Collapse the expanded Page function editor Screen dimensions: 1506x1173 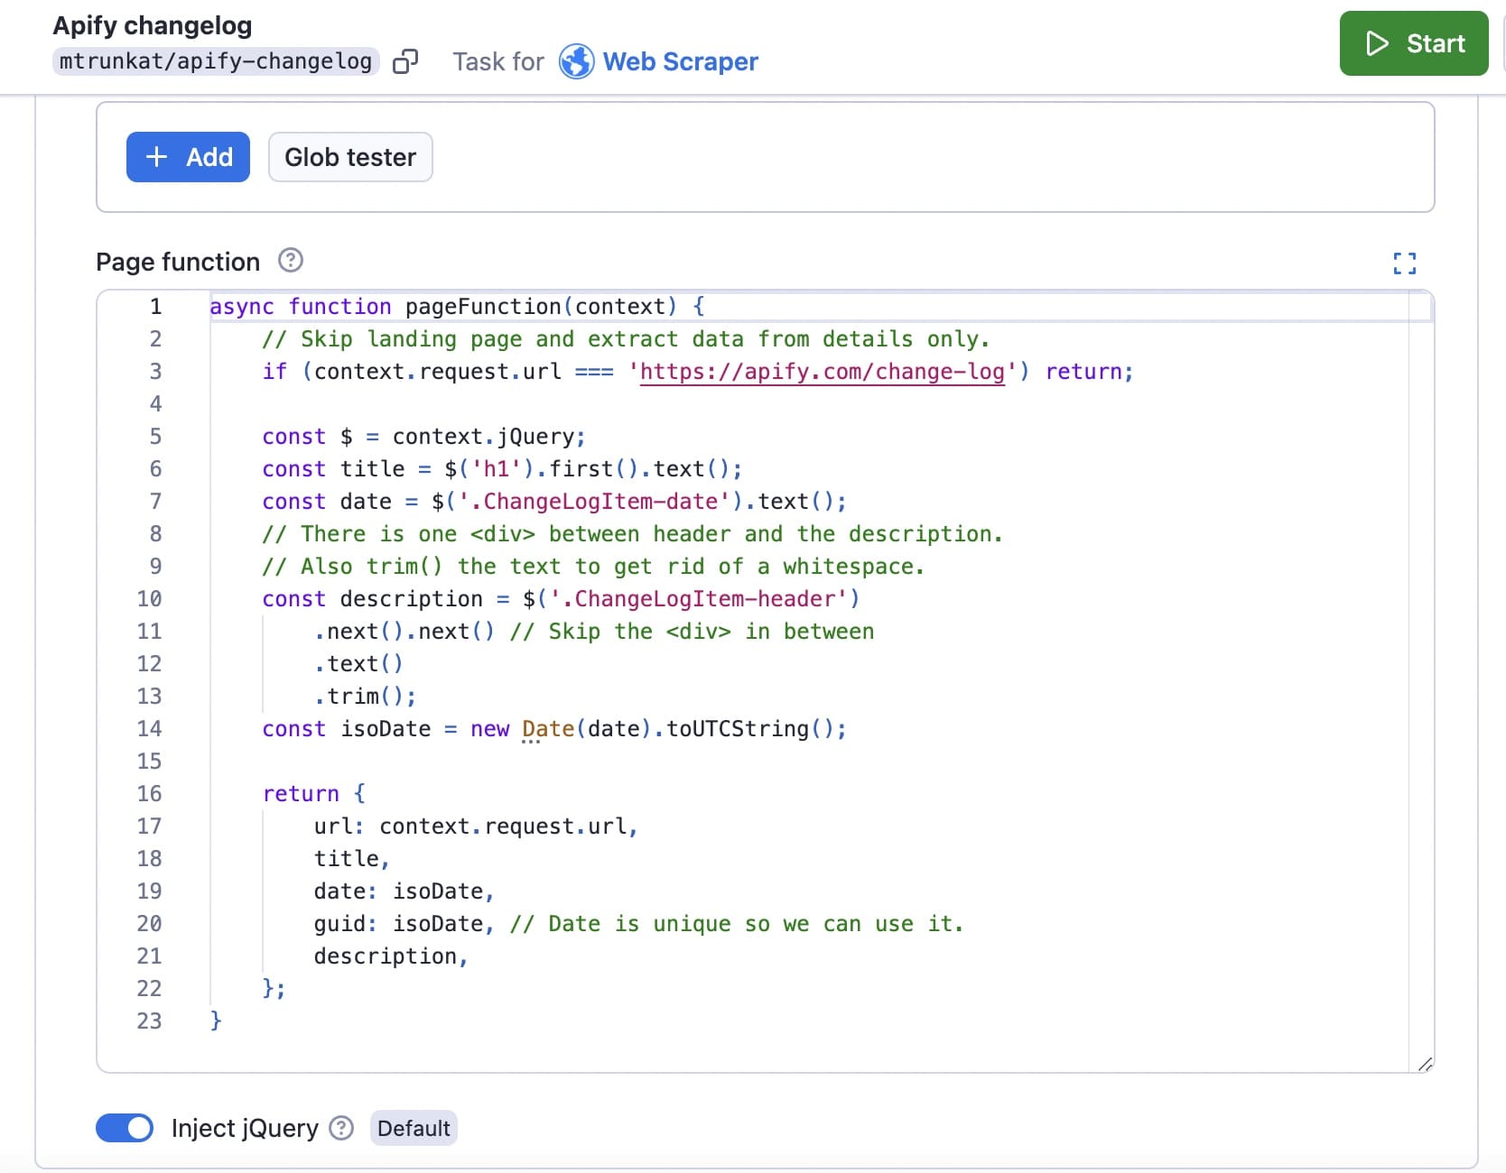1403,263
